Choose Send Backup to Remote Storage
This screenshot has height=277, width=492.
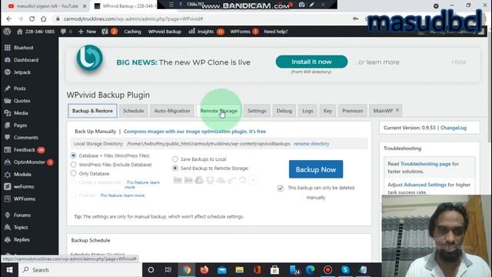[175, 168]
